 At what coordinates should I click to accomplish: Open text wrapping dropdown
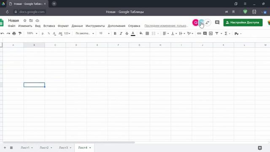pos(182,33)
